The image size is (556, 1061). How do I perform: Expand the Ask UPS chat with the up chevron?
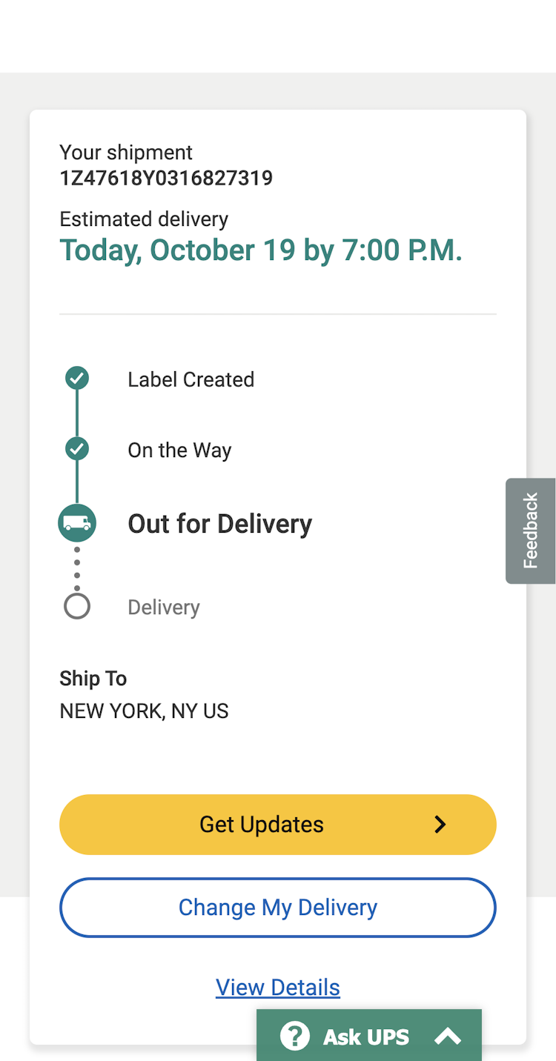click(448, 1037)
